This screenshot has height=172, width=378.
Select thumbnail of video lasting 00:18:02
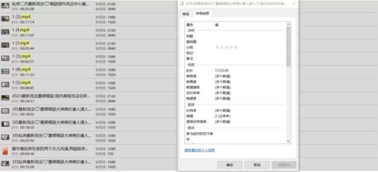pyautogui.click(x=5, y=111)
